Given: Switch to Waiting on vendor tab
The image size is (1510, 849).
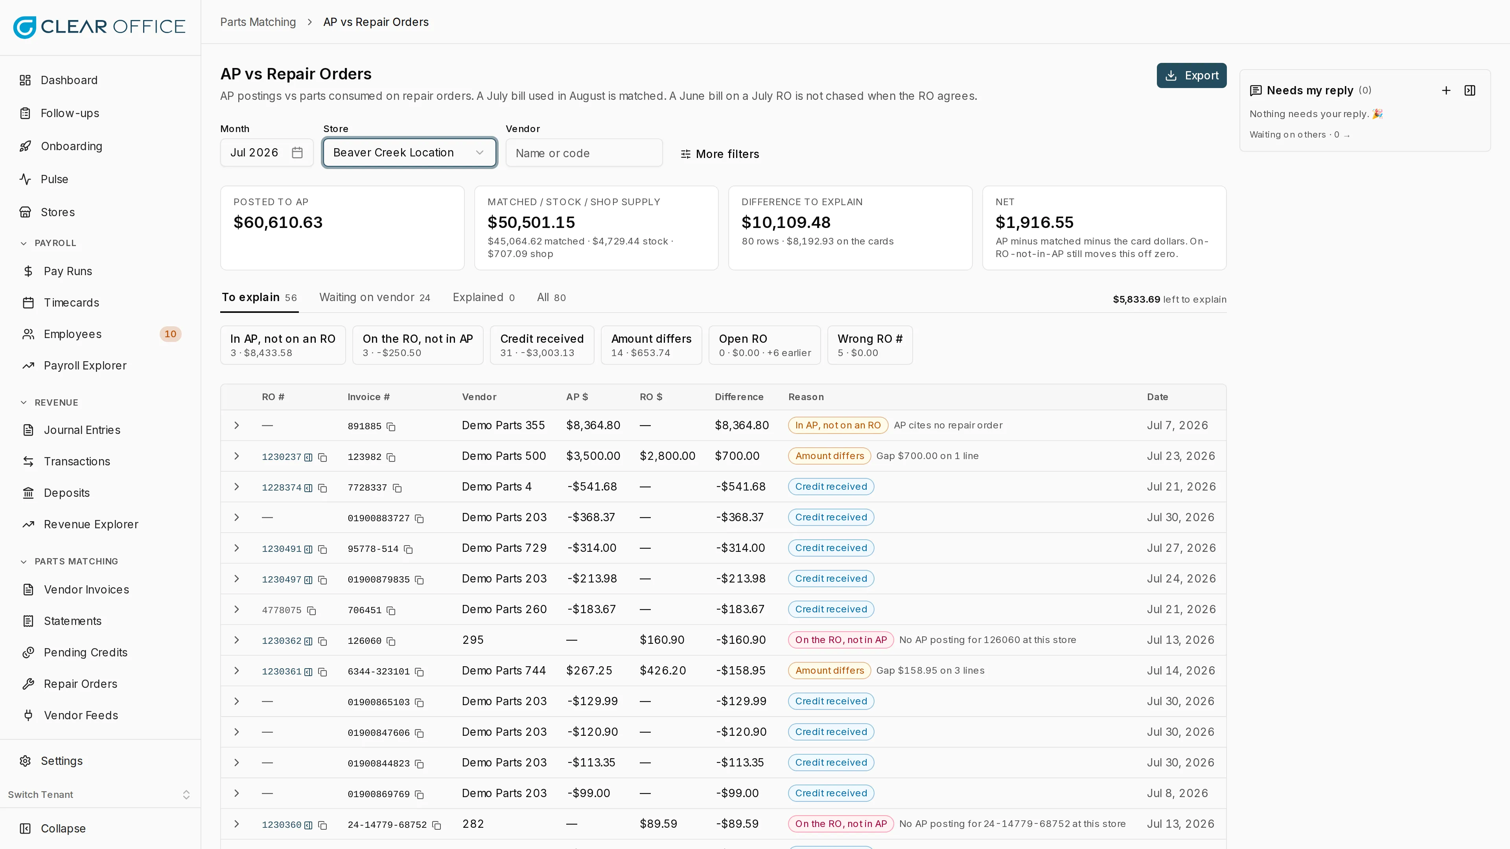Looking at the screenshot, I should pos(375,298).
